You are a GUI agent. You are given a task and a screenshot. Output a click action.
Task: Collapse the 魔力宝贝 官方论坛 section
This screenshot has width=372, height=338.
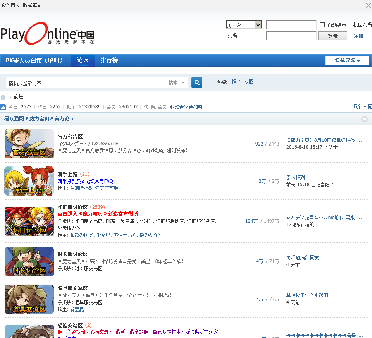364,119
